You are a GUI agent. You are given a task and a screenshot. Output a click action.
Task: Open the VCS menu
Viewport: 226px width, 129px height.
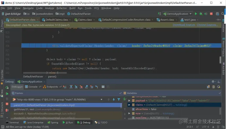point(96,8)
